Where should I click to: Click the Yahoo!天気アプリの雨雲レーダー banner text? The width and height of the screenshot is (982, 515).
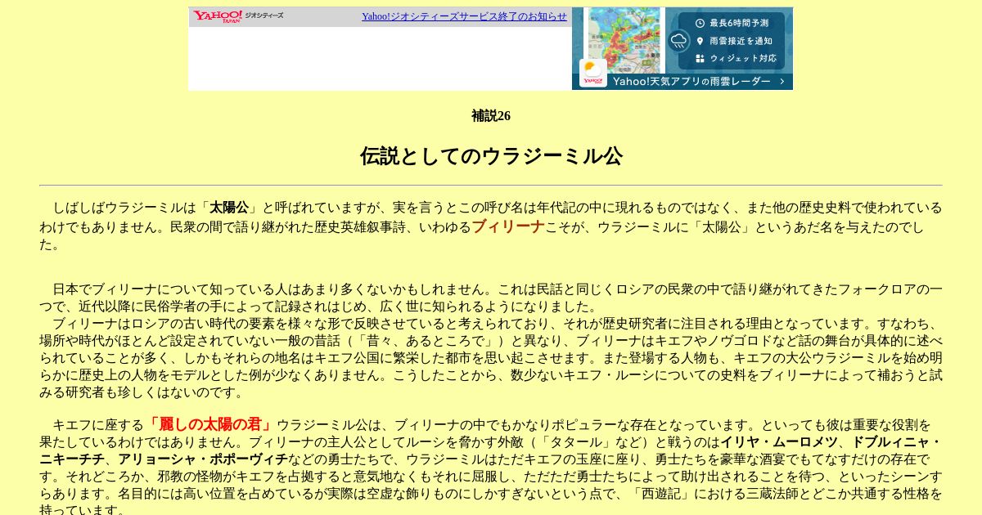click(691, 82)
